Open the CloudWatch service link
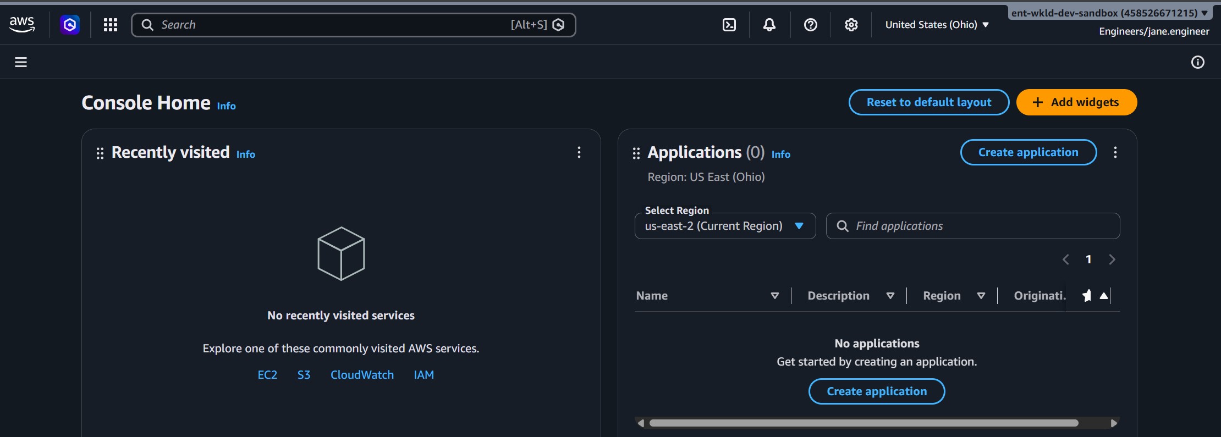The image size is (1221, 437). pos(362,375)
